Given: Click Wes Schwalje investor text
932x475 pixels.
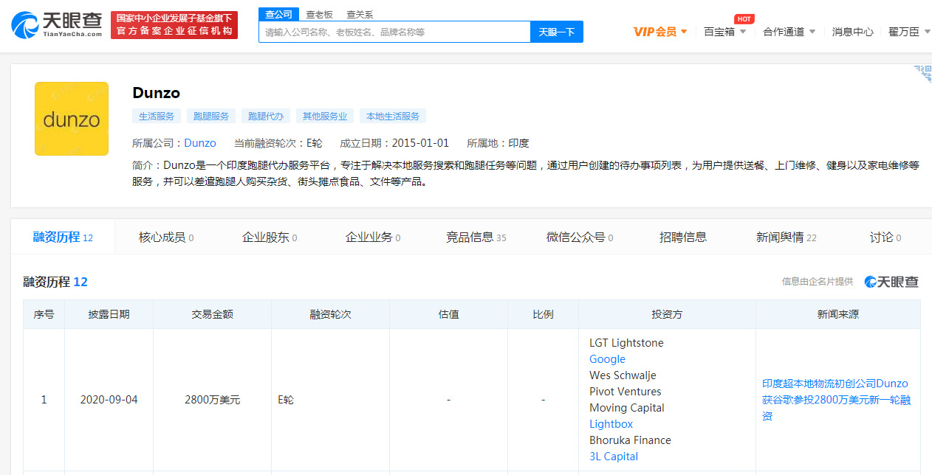Looking at the screenshot, I should [x=623, y=375].
